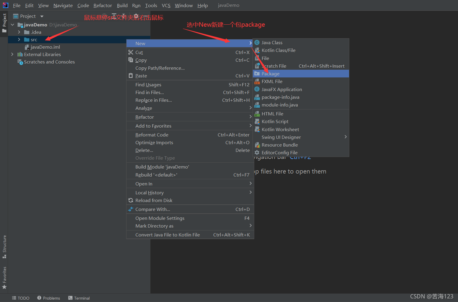Image resolution: width=458 pixels, height=302 pixels.
Task: Click the Copy icon in context menu
Action: pos(131,60)
